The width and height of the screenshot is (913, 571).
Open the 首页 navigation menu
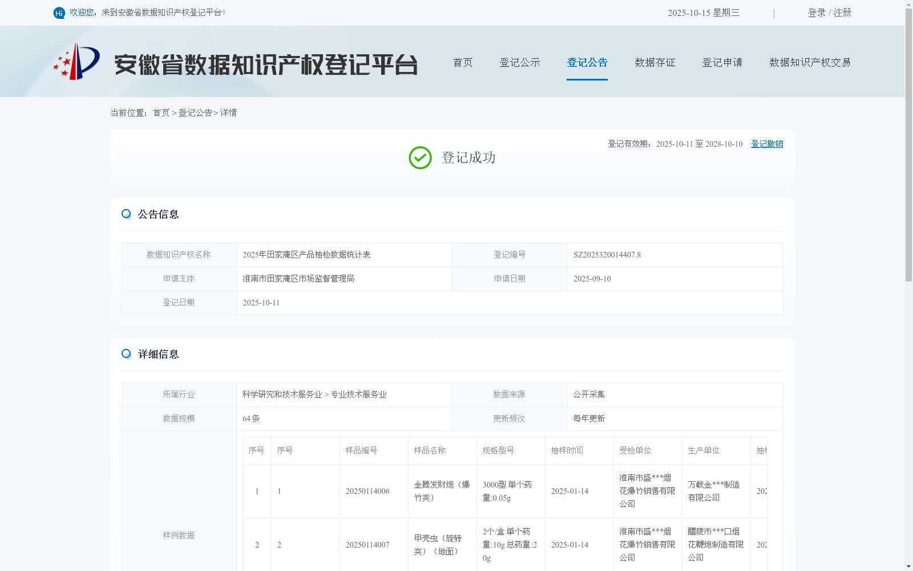pyautogui.click(x=463, y=62)
